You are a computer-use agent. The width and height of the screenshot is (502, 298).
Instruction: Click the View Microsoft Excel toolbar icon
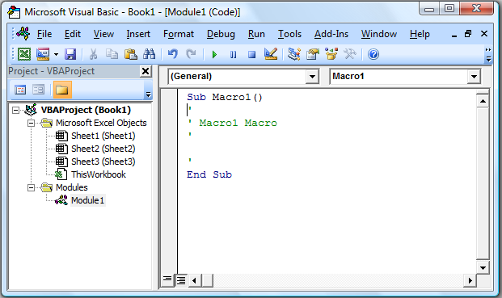[24, 54]
